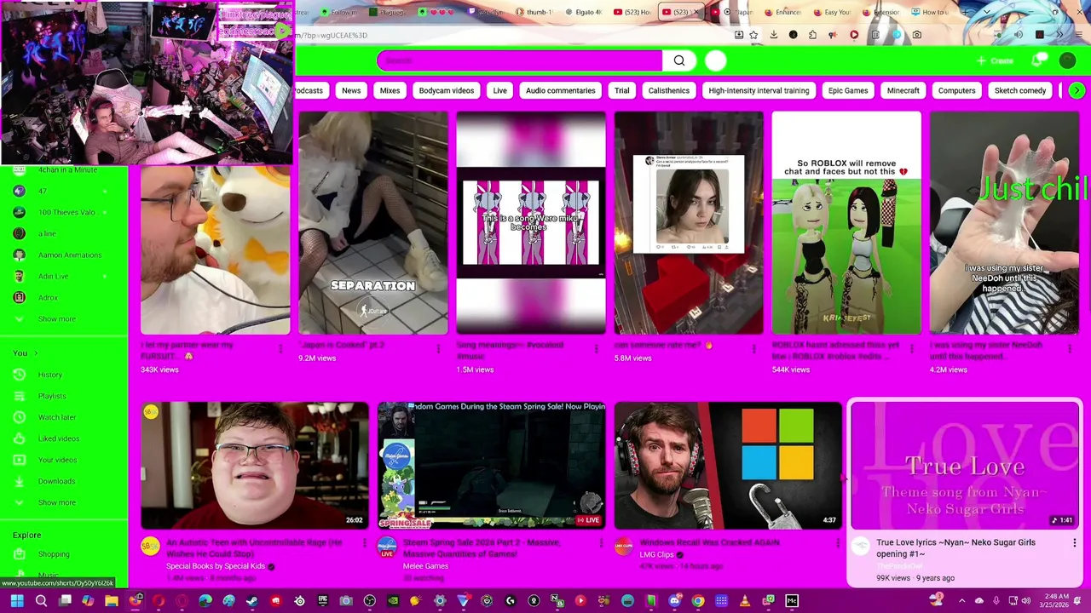Select the Epic Games filter chip
Screen dimensions: 1091x613
pos(848,90)
